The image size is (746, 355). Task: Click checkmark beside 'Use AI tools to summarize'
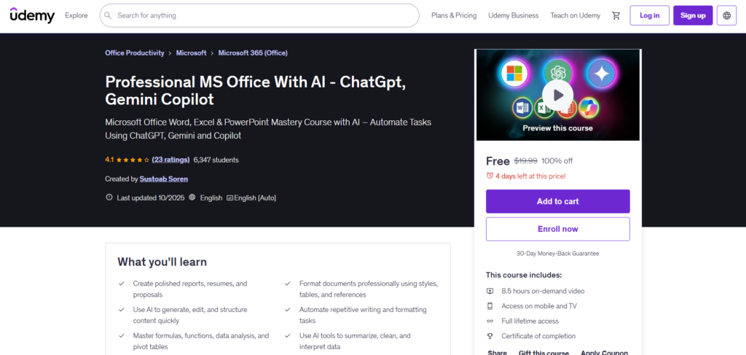click(x=288, y=336)
